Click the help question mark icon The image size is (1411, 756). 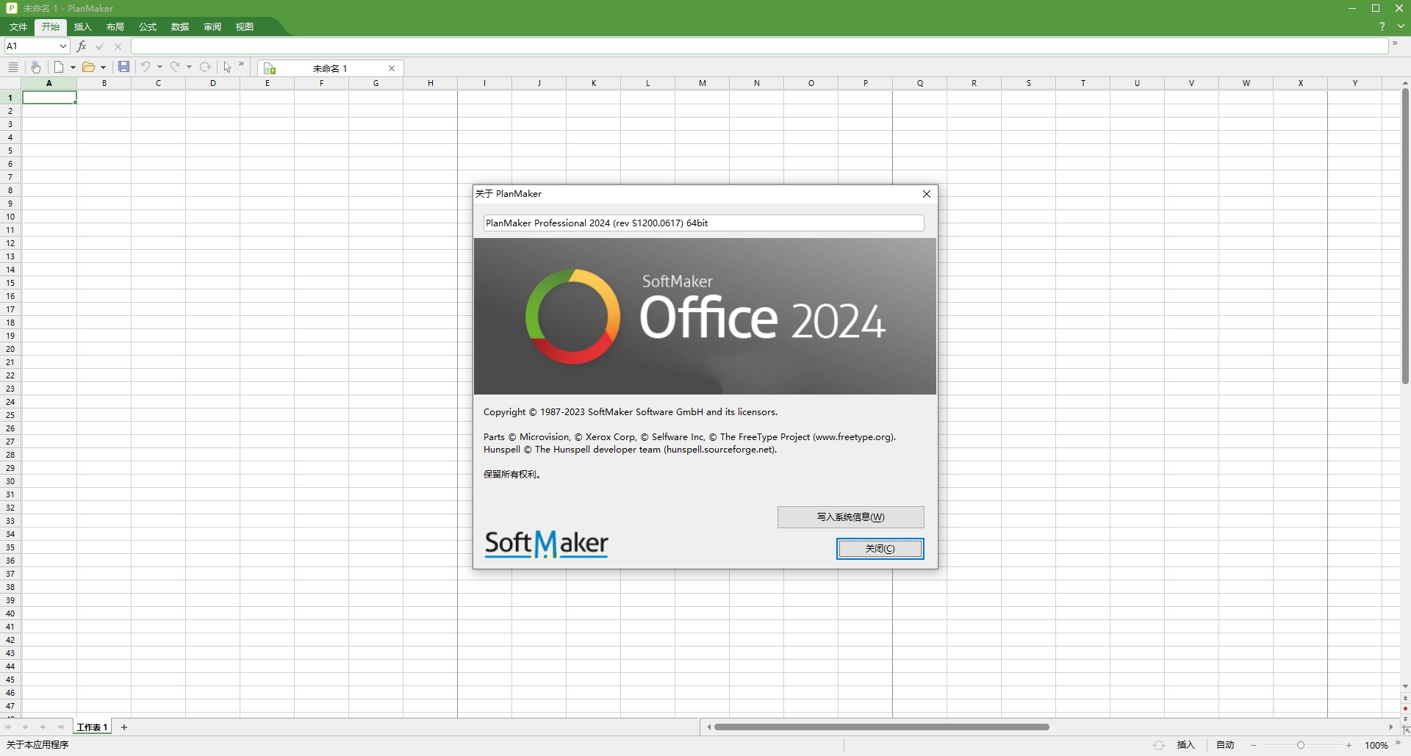[x=1382, y=26]
